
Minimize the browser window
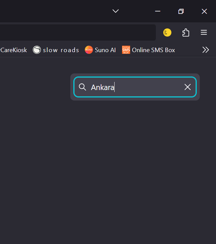[158, 11]
